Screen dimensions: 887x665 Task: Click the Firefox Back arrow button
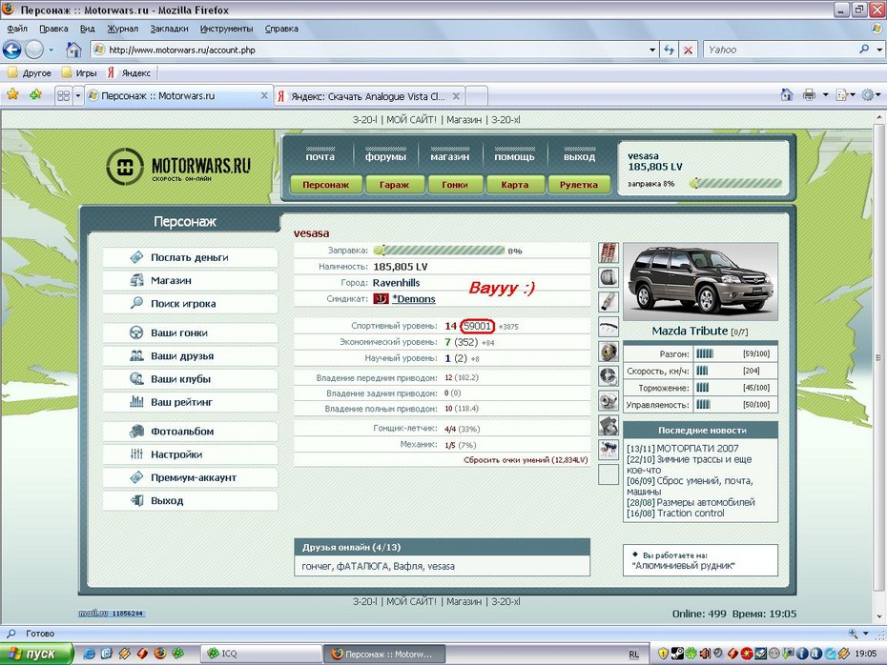click(11, 50)
